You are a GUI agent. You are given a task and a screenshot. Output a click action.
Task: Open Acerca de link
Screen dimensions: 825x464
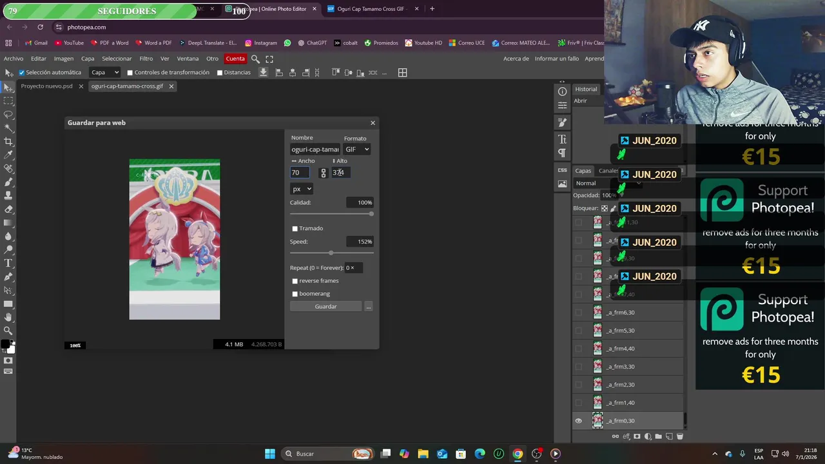(x=516, y=59)
